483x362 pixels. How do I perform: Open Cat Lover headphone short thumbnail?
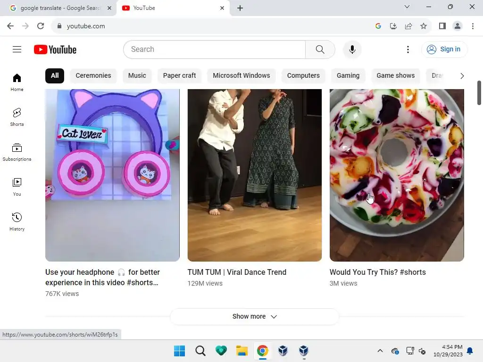[112, 175]
